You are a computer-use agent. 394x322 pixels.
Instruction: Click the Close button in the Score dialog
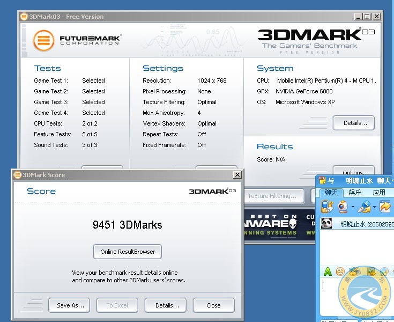(213, 305)
